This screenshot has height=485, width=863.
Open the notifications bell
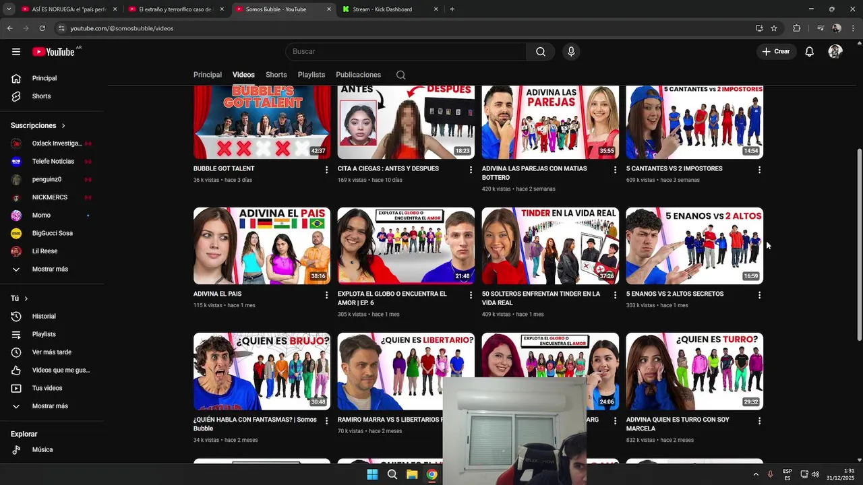[x=809, y=52]
